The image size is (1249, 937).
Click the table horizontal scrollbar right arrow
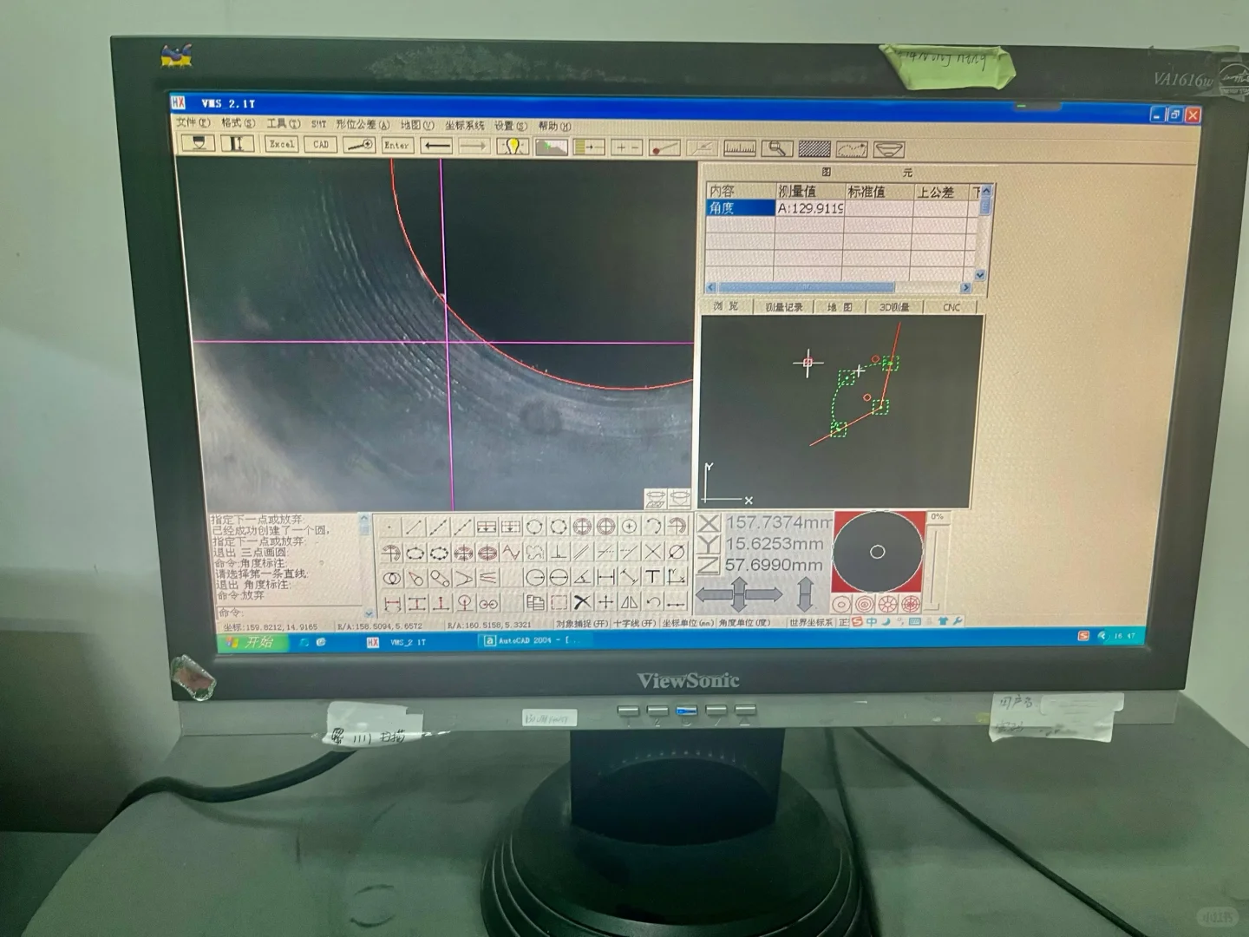coord(965,287)
